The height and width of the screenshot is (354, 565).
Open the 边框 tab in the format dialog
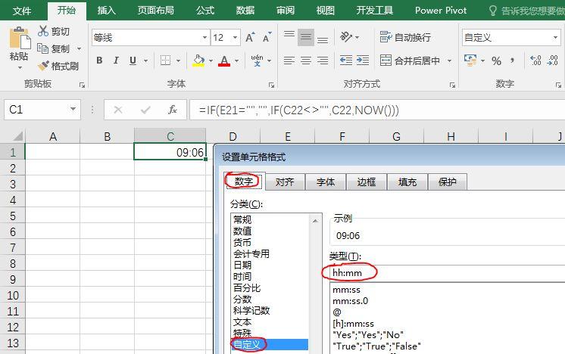367,182
